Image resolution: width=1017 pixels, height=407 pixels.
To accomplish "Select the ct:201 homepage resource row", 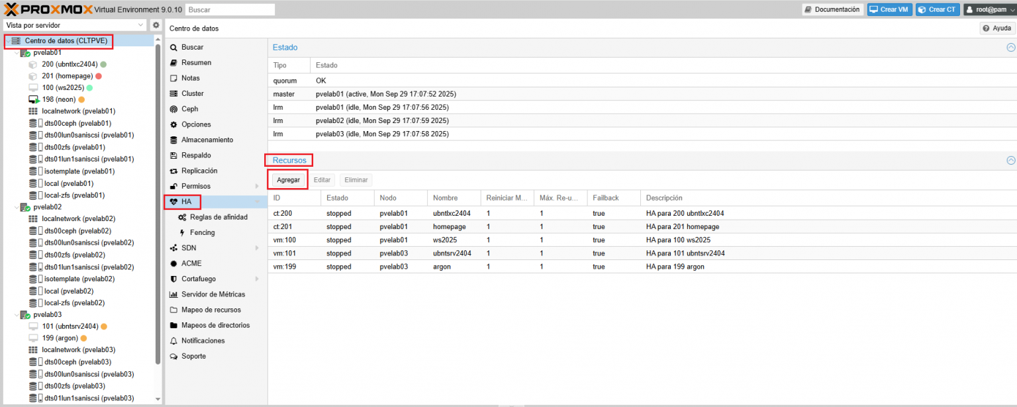I will (642, 226).
